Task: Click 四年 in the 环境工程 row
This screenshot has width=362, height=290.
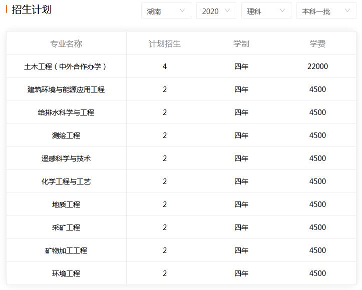Action: (241, 273)
